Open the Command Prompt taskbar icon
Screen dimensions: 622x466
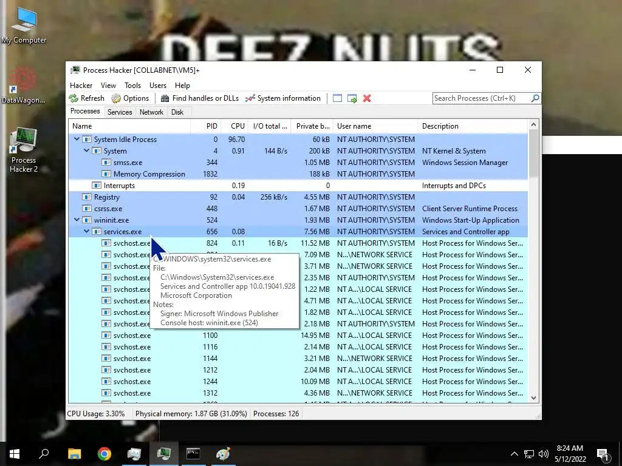click(x=193, y=454)
